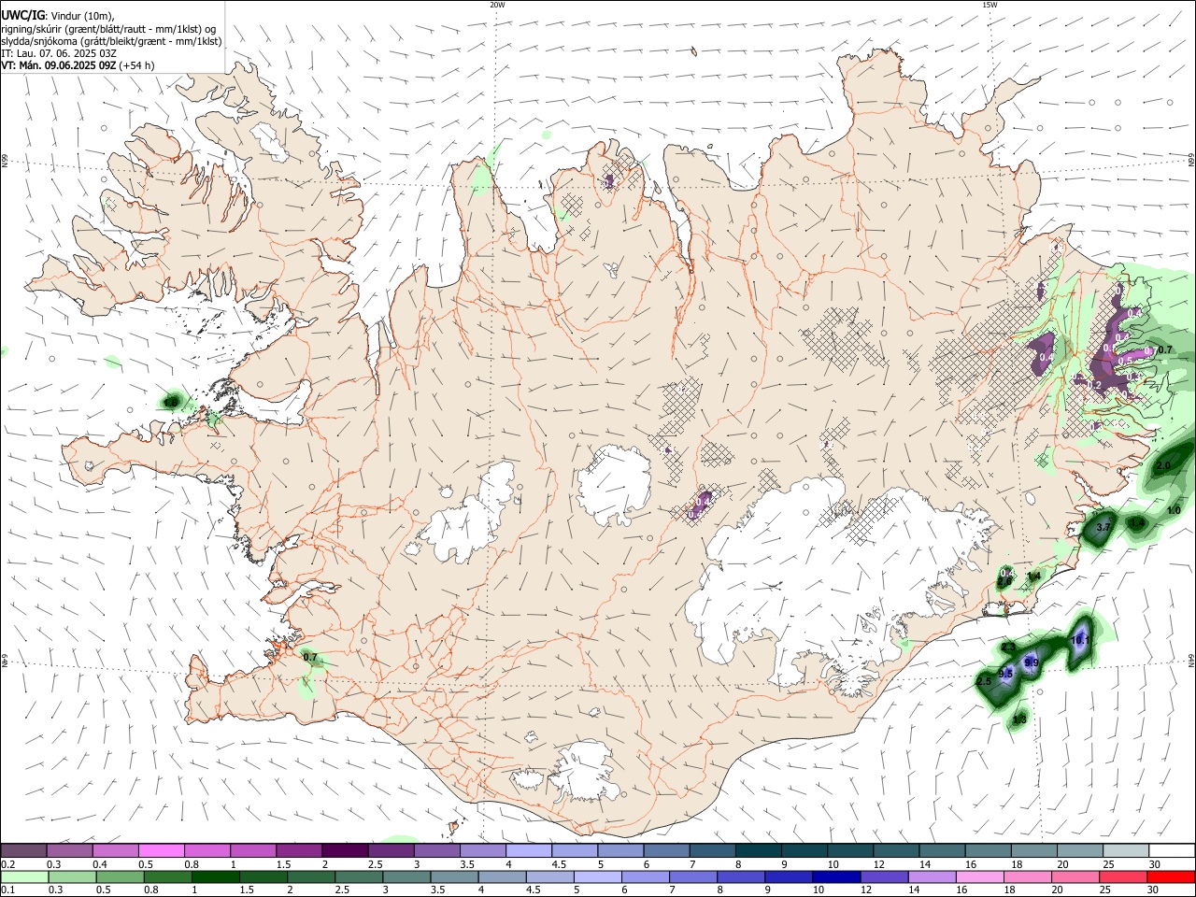
Task: Click the 'VT: Mán. 09.06.2025 09Z (+54 h)' line
Action: [x=78, y=65]
